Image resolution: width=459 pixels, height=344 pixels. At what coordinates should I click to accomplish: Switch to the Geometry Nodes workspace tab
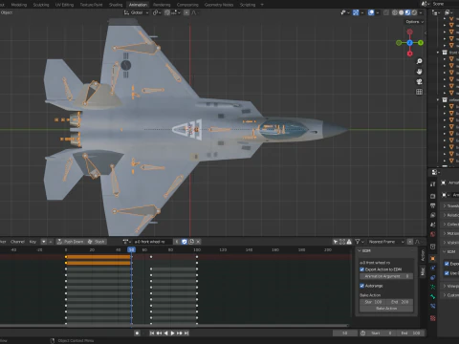(x=219, y=5)
